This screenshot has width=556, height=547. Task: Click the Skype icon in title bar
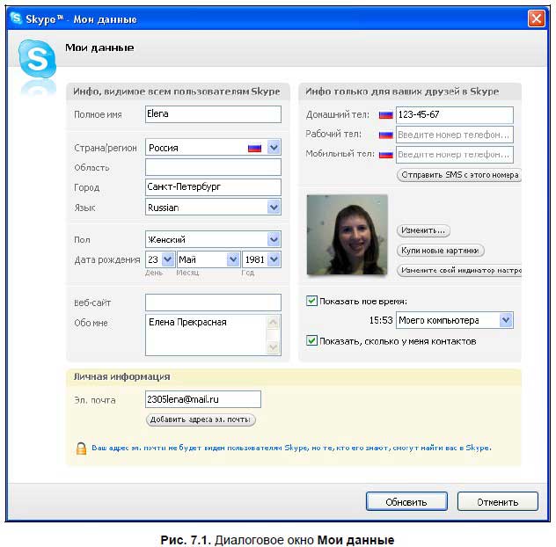click(x=16, y=18)
